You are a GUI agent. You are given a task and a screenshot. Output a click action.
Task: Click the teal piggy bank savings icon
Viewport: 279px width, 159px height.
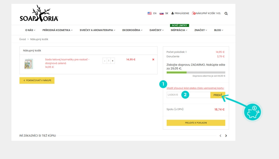coord(252,112)
